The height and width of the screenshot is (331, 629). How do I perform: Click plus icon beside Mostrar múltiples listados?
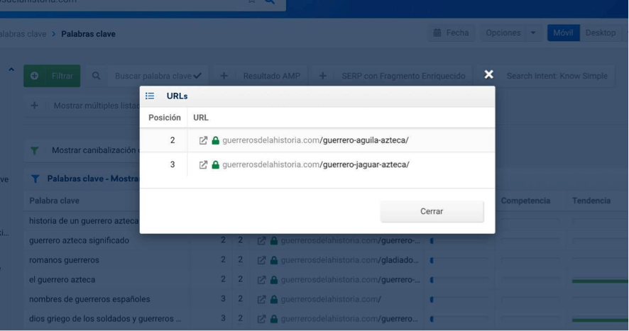[35, 106]
